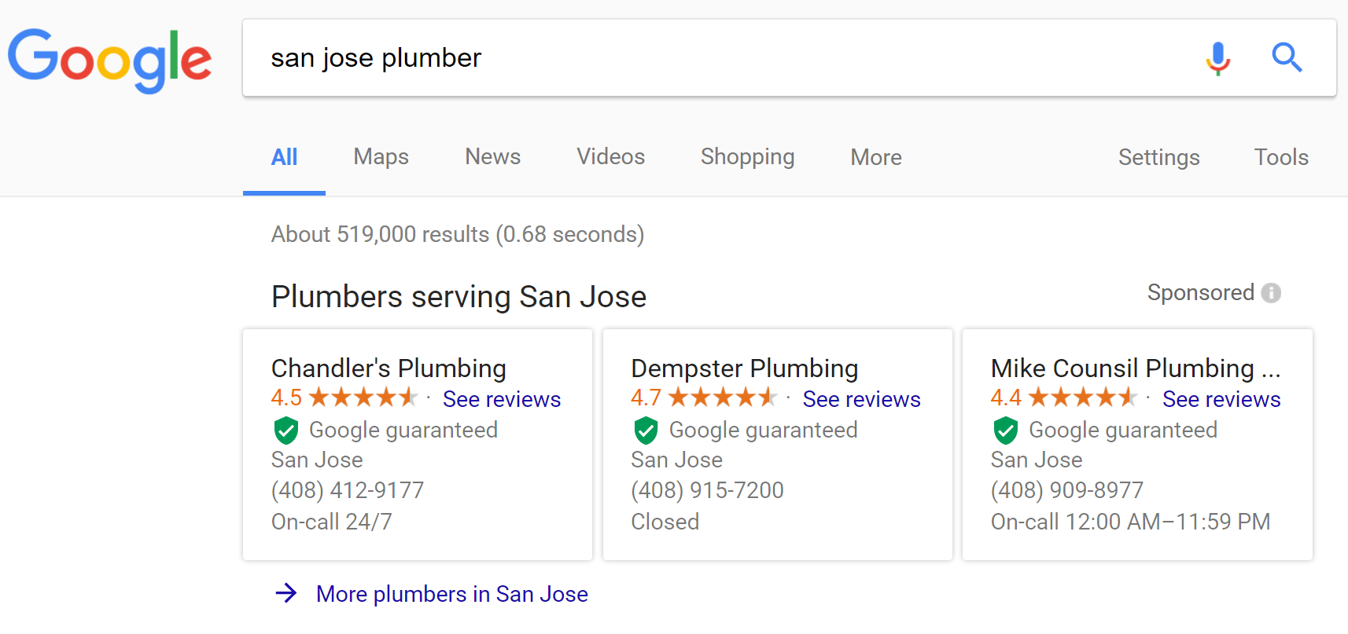Select the Shopping tab

coord(747,157)
